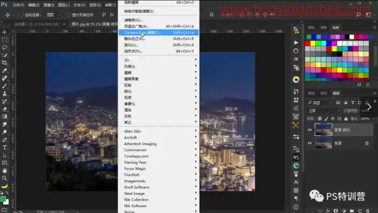Toggle lock all padlock icon

coord(346,119)
